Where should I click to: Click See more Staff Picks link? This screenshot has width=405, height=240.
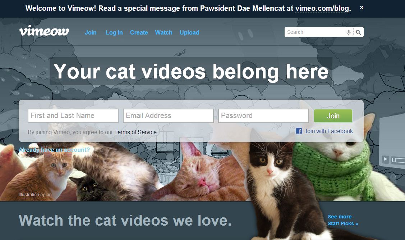[x=343, y=220]
